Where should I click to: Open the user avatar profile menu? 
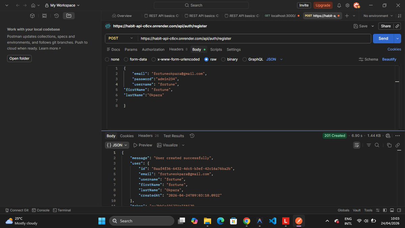tap(356, 5)
